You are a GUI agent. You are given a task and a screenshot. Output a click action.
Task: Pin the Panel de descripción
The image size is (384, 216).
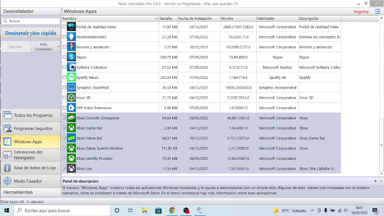point(375,181)
